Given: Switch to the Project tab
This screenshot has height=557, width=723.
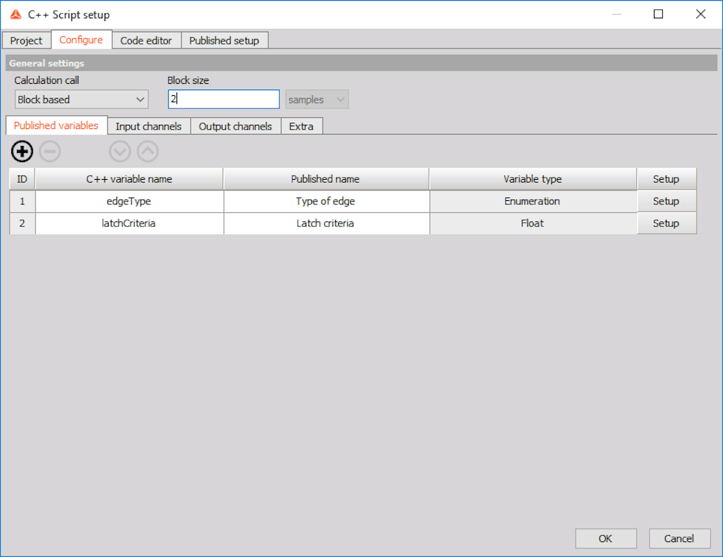Looking at the screenshot, I should click(26, 40).
